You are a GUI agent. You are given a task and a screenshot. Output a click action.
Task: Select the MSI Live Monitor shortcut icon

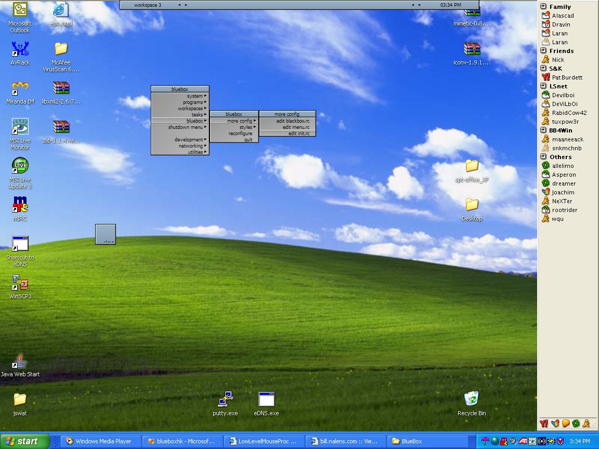(x=20, y=134)
